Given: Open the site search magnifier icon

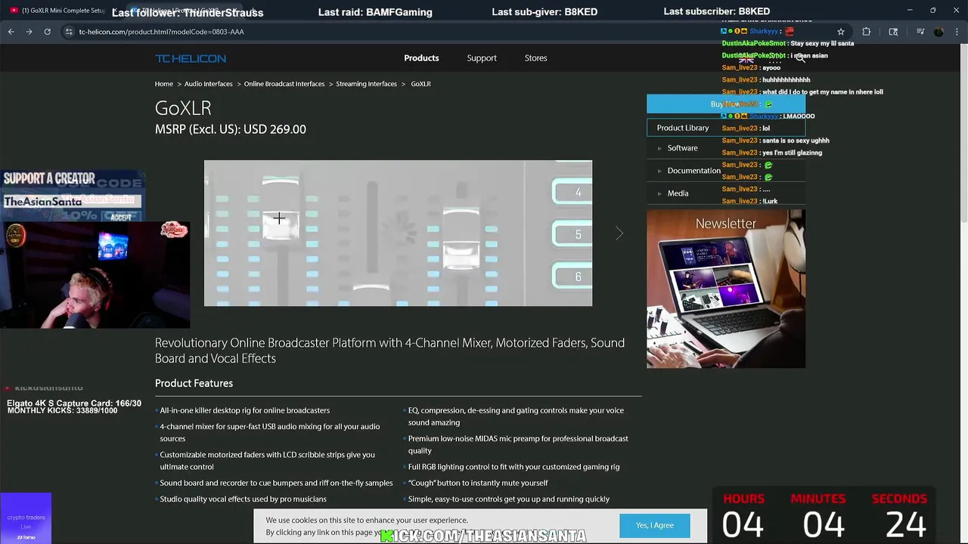Looking at the screenshot, I should click(x=800, y=58).
